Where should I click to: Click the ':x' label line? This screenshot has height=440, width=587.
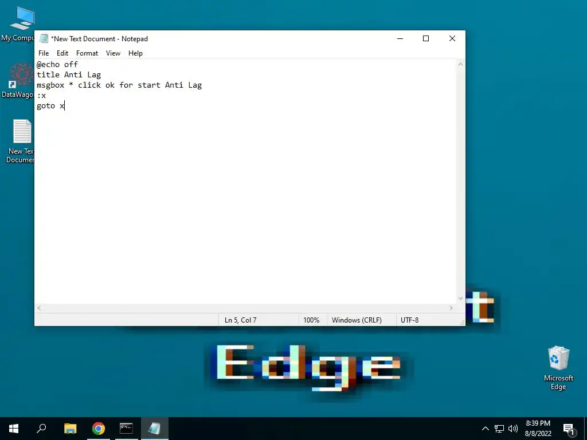click(41, 96)
